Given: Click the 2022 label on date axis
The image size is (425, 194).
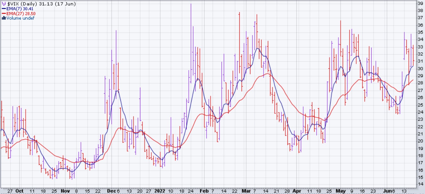Looking at the screenshot, I should (160, 191).
